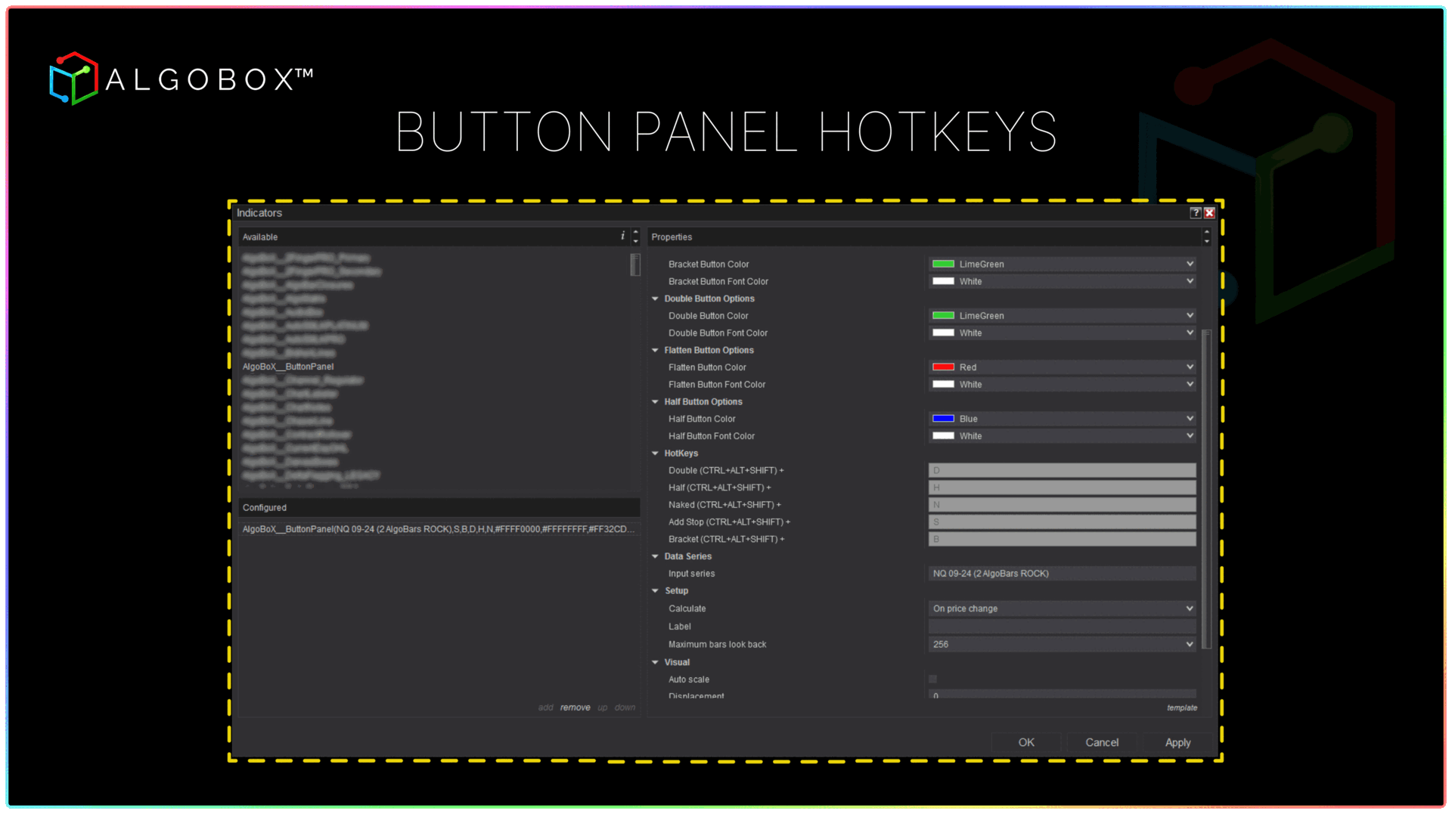Click the Double hotkey input field
Screen dimensions: 1452x814
click(1061, 471)
